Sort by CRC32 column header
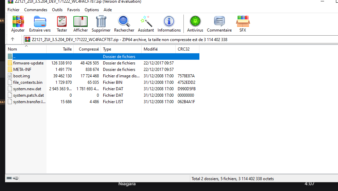Screen dimensions: 338x191 (x=187, y=49)
